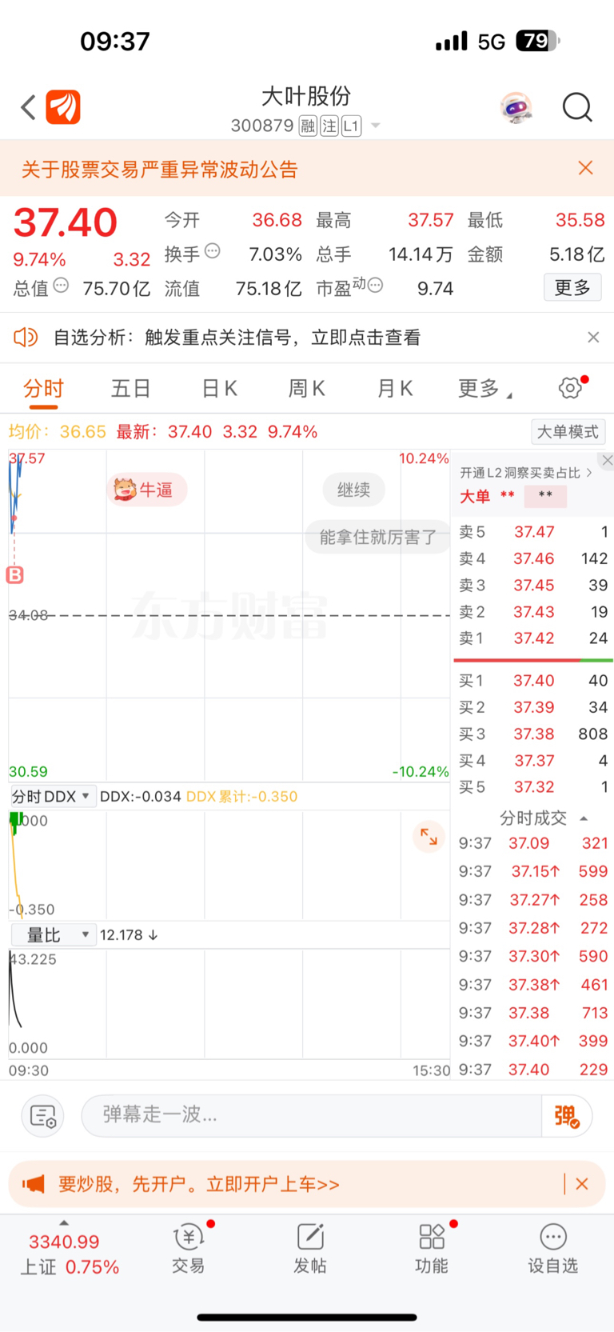This screenshot has width=614, height=1332.
Task: Tap the 继续 danmaku comment
Action: click(353, 490)
